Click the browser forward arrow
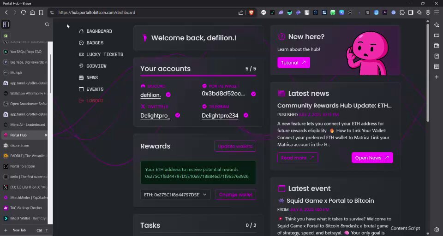This screenshot has height=236, width=443. [15, 12]
